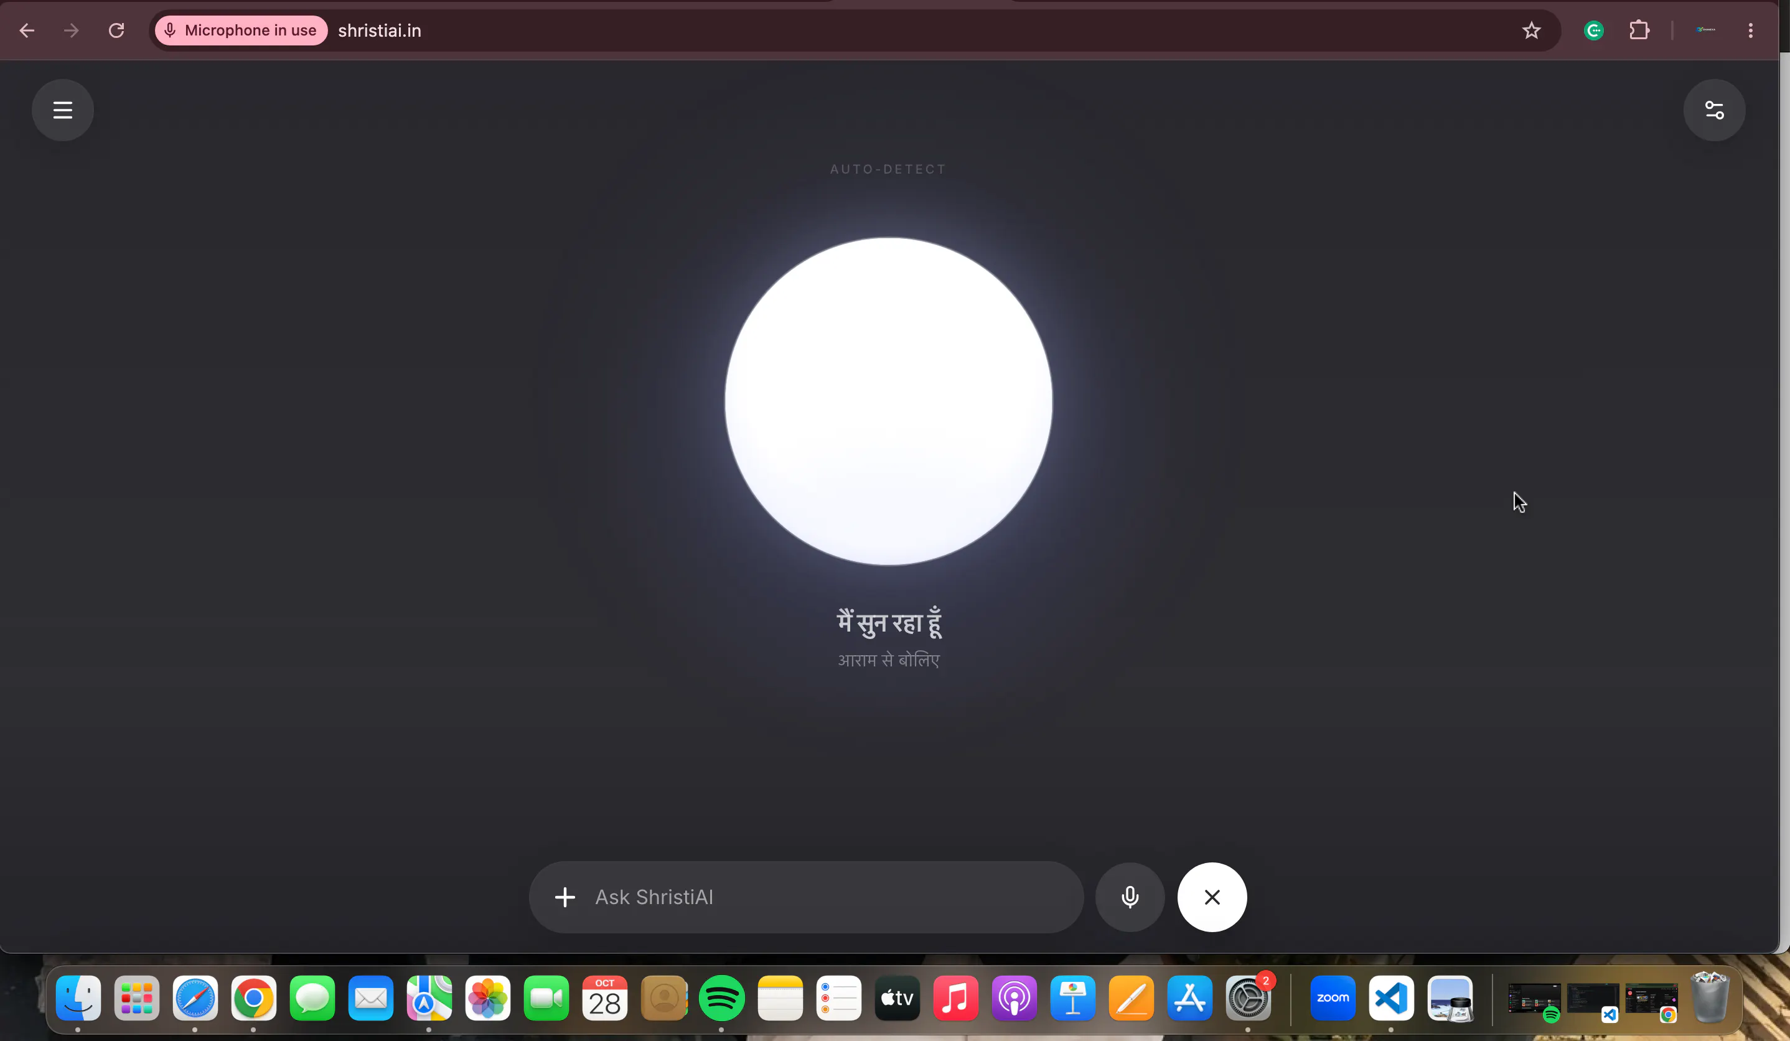
Task: Open App Store from the dock
Action: click(1190, 997)
